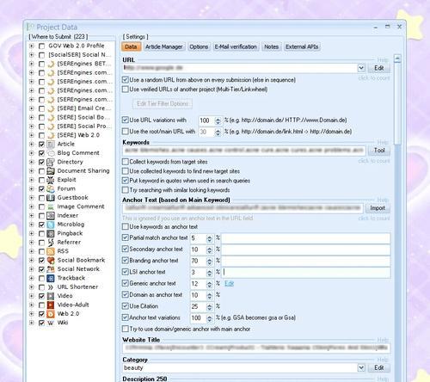Toggle 'Use Citation' checkbox

(126, 306)
